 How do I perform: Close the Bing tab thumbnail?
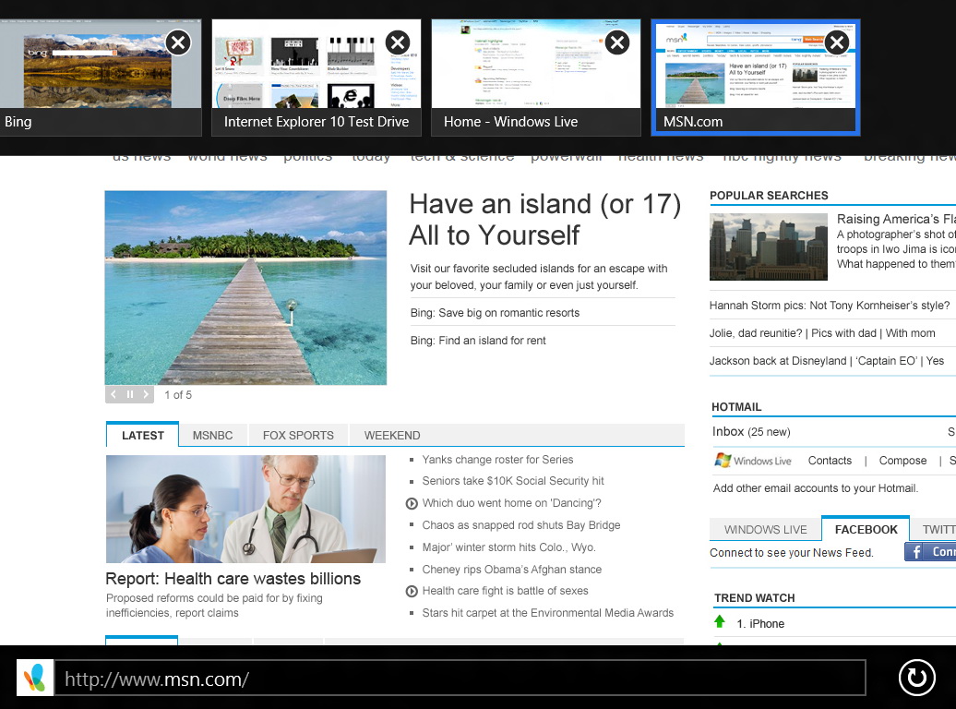coord(178,42)
